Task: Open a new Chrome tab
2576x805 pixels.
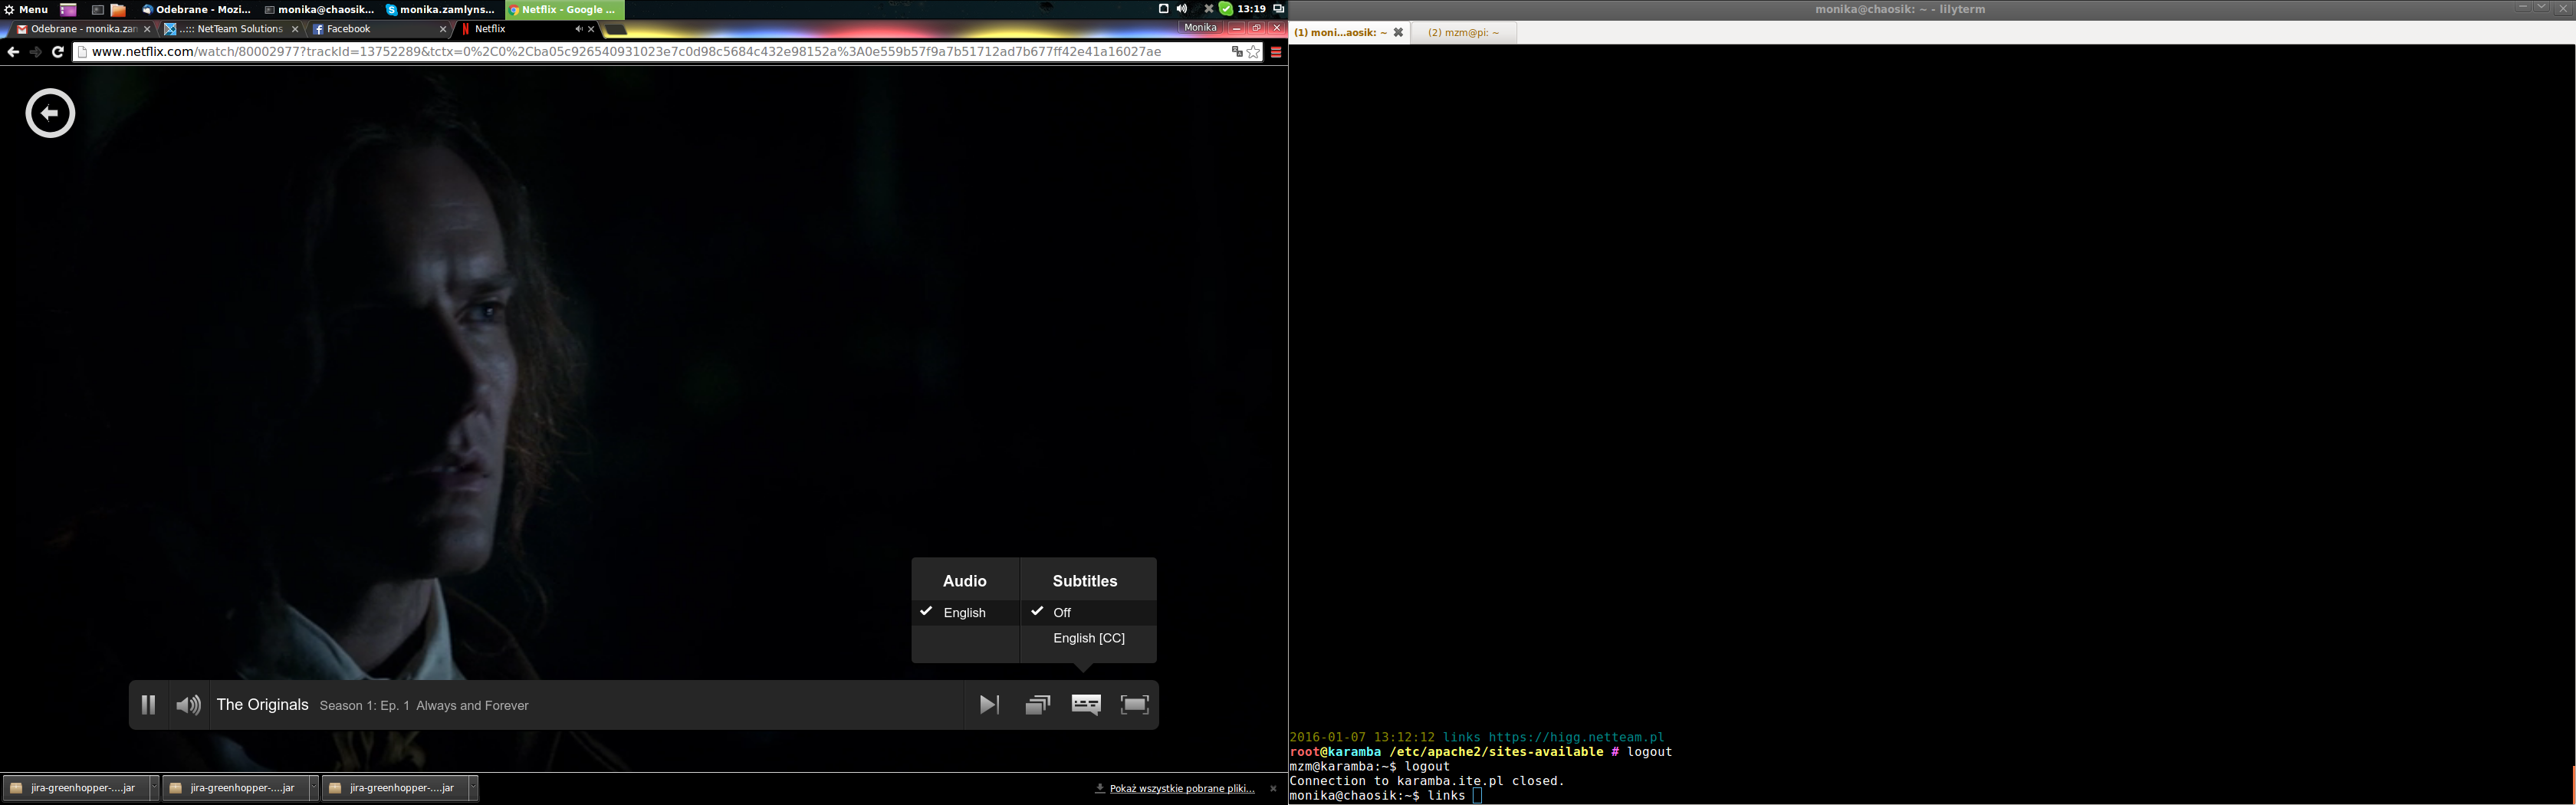Action: 616,29
